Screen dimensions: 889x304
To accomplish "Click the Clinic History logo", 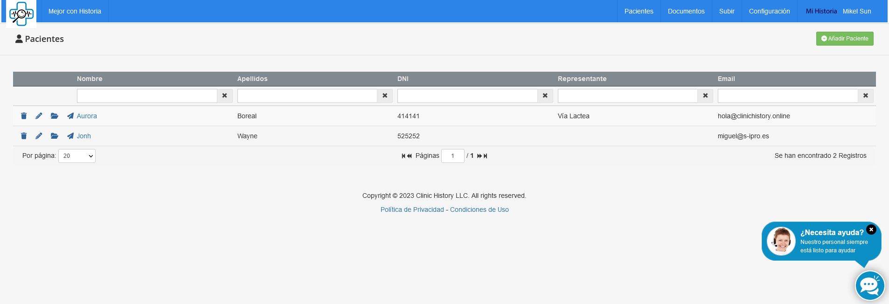I will 21,14.
